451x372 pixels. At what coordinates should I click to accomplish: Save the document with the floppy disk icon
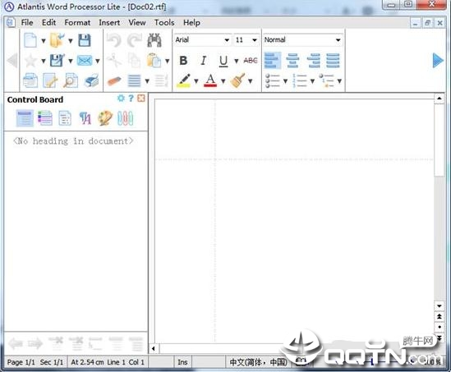pyautogui.click(x=85, y=40)
